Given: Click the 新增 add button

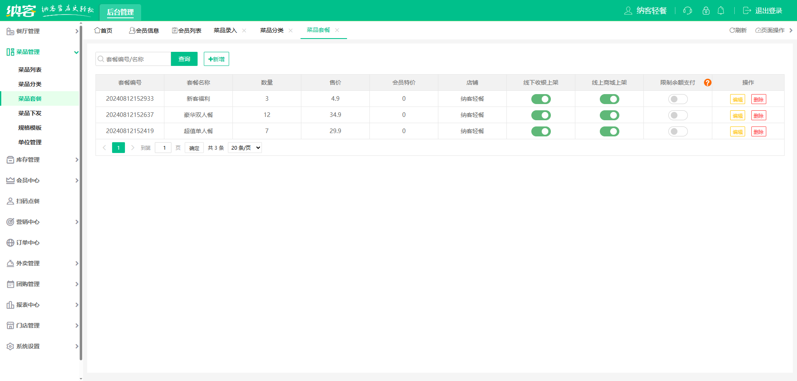Looking at the screenshot, I should tap(216, 59).
